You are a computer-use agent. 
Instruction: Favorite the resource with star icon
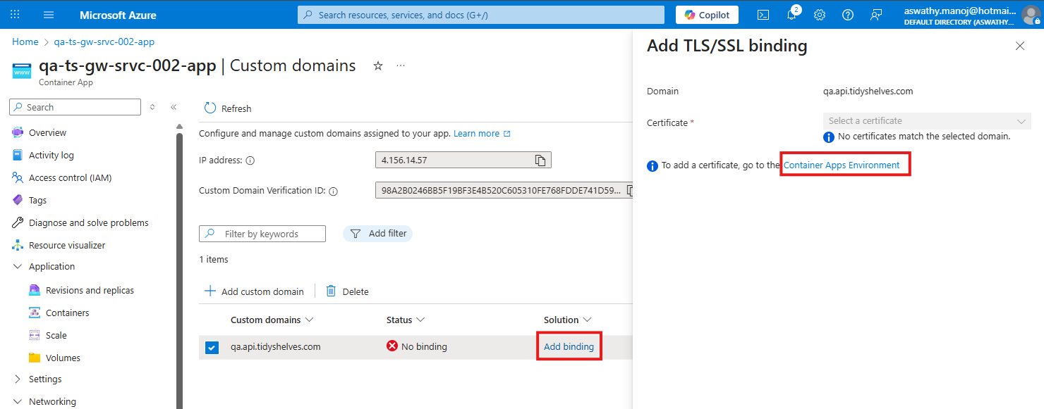point(378,65)
